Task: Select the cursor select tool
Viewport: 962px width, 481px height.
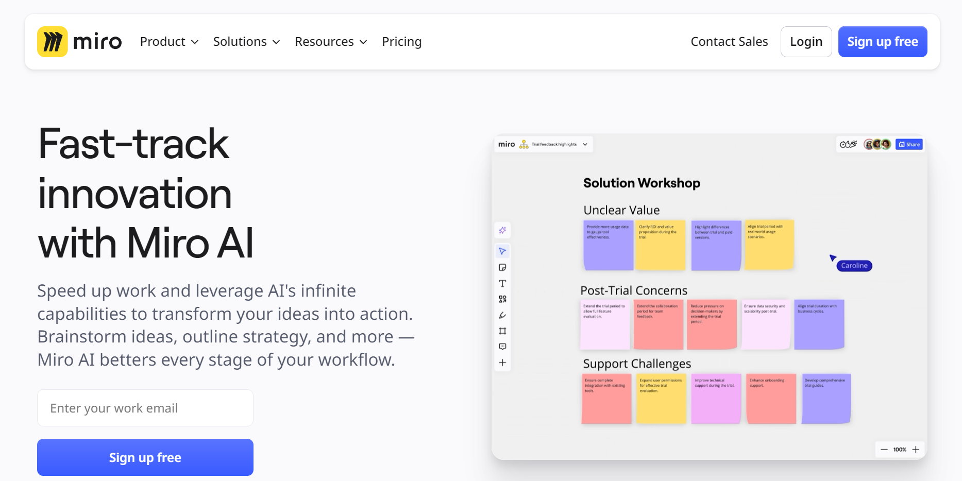Action: point(502,251)
